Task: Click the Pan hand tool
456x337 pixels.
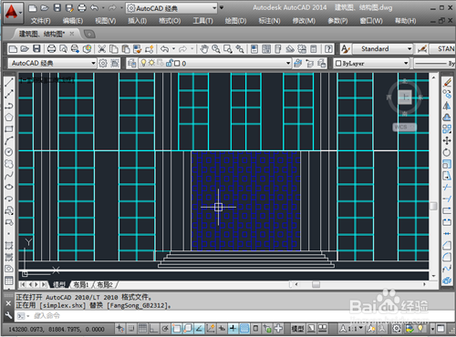Action: [x=204, y=49]
